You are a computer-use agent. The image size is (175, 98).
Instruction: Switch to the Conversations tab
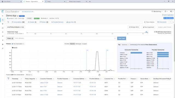tap(18, 22)
